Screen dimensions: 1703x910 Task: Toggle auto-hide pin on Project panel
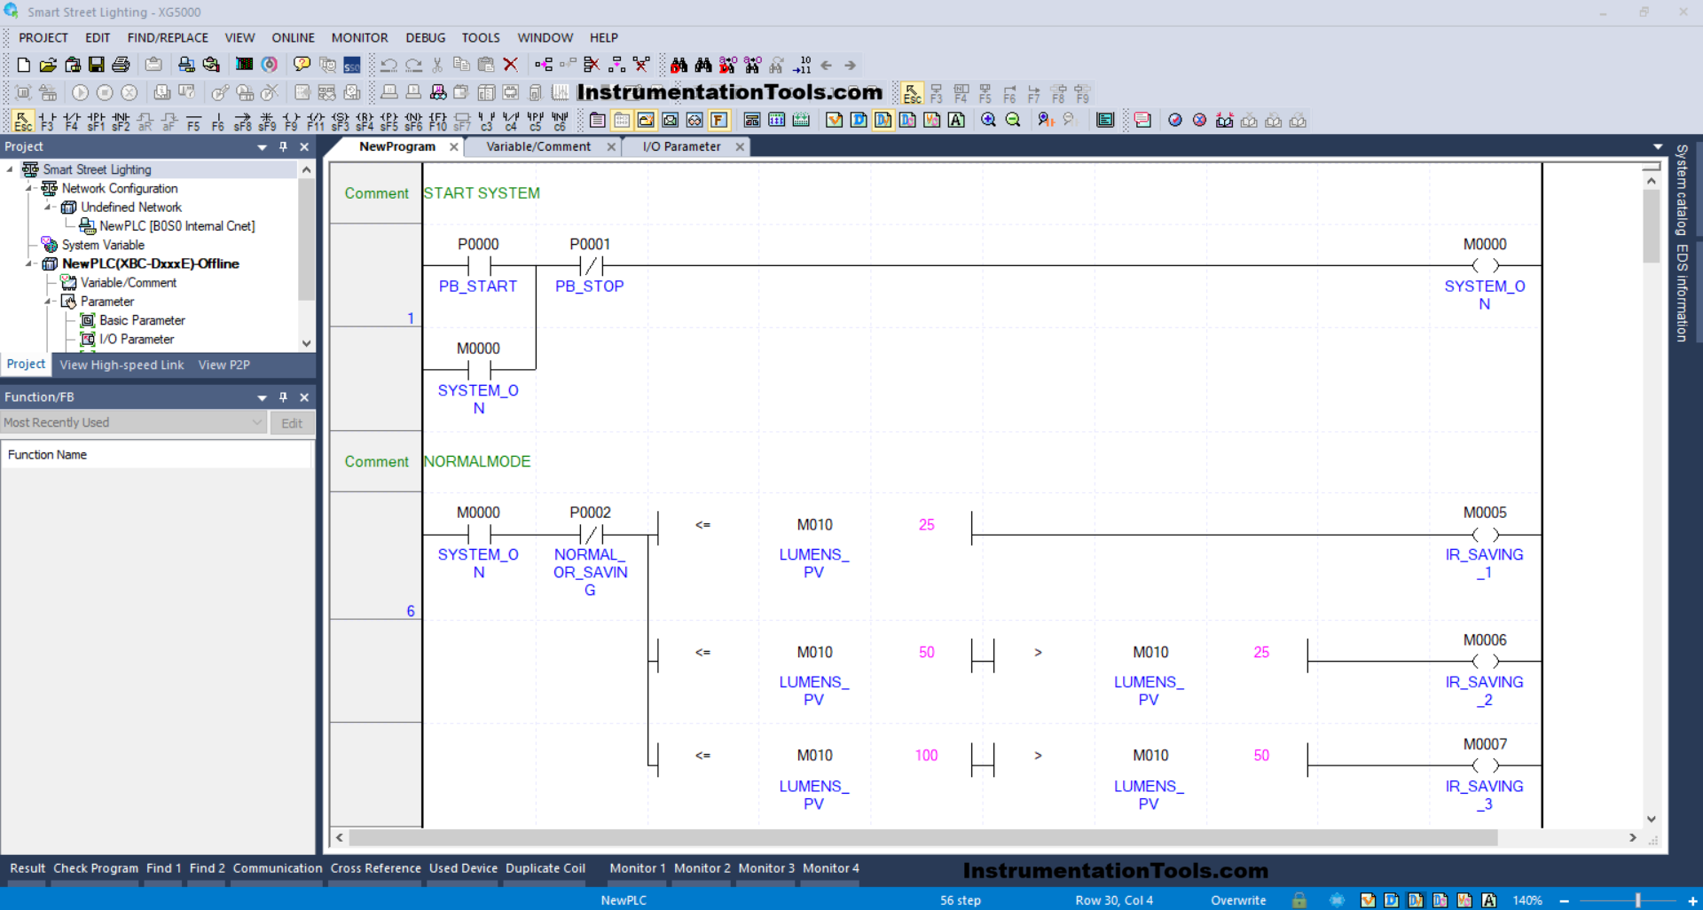tap(283, 146)
